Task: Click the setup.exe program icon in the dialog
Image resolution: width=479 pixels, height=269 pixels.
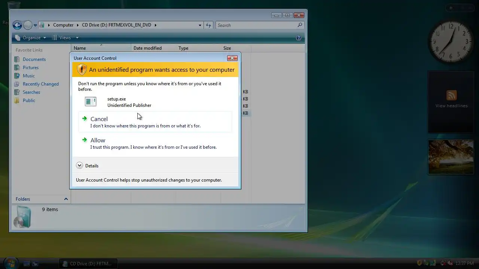Action: click(x=91, y=101)
